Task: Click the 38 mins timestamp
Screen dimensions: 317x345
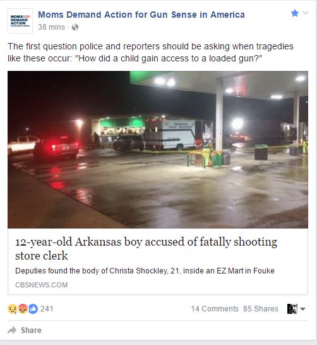Action: (51, 27)
